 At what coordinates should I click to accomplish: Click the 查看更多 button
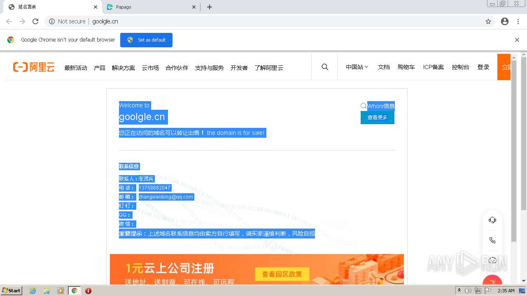(x=378, y=118)
